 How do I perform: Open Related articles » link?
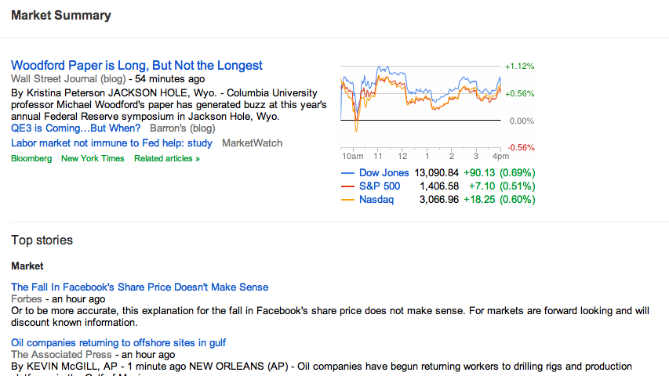[x=166, y=158]
